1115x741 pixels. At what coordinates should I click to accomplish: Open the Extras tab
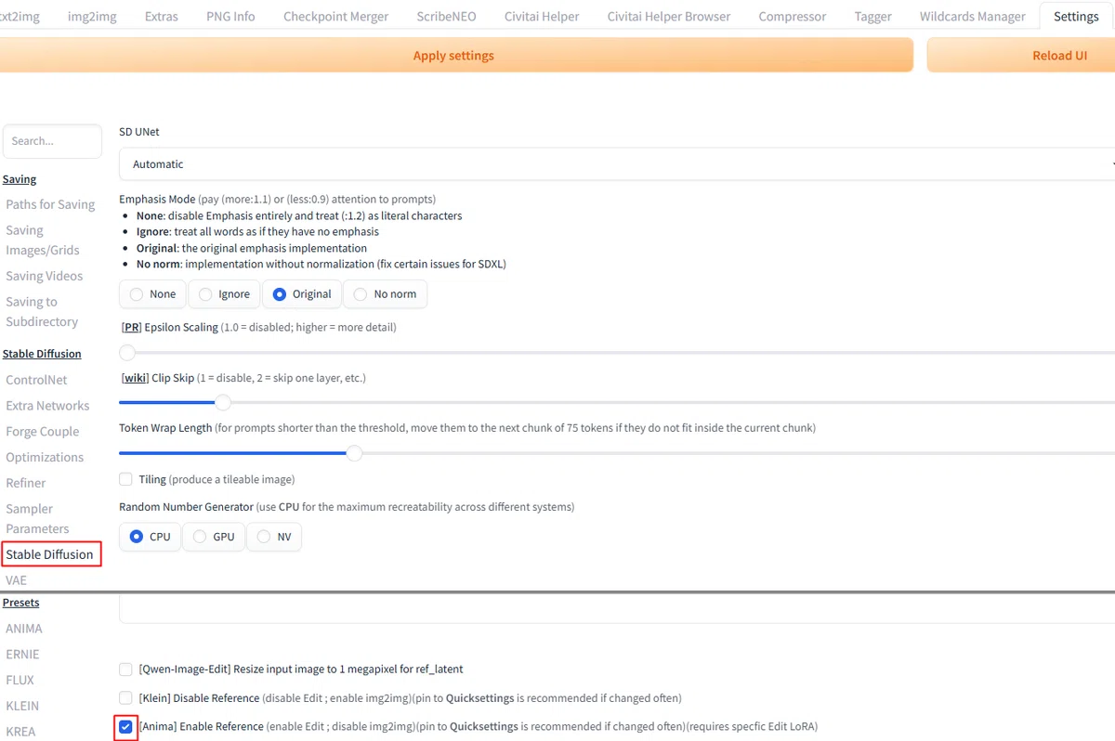tap(162, 16)
